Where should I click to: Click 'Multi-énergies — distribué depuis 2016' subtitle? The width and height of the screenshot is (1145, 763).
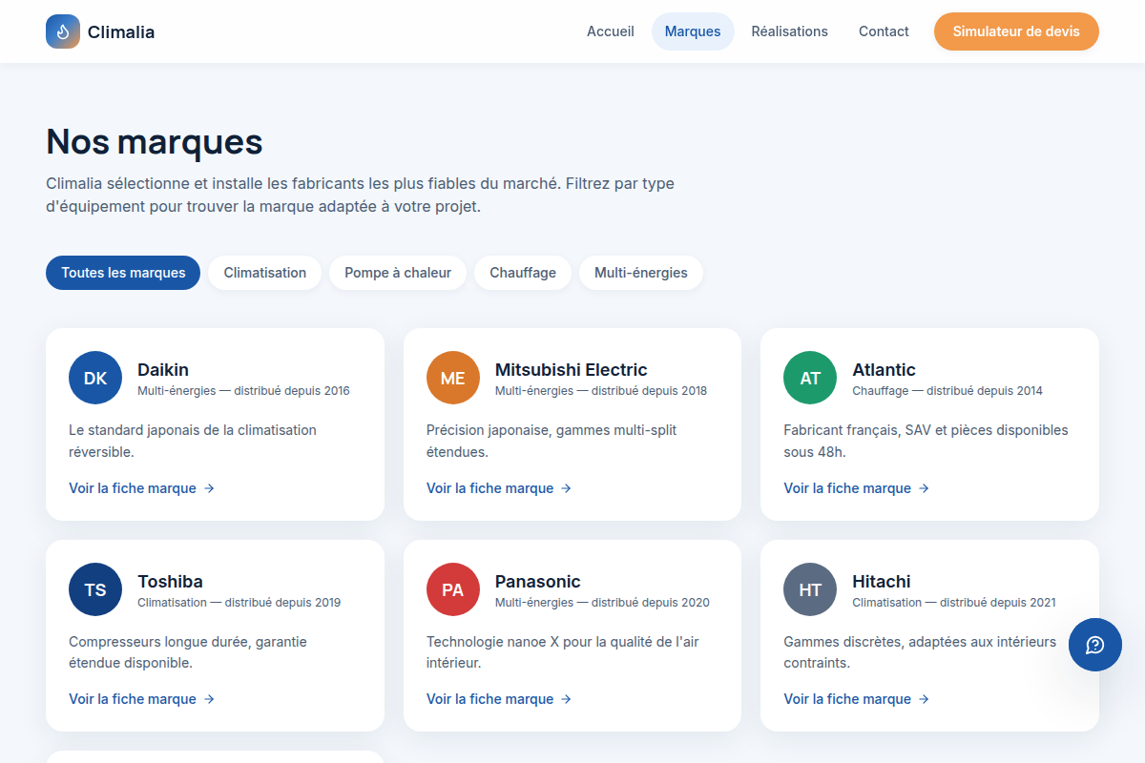click(x=243, y=391)
